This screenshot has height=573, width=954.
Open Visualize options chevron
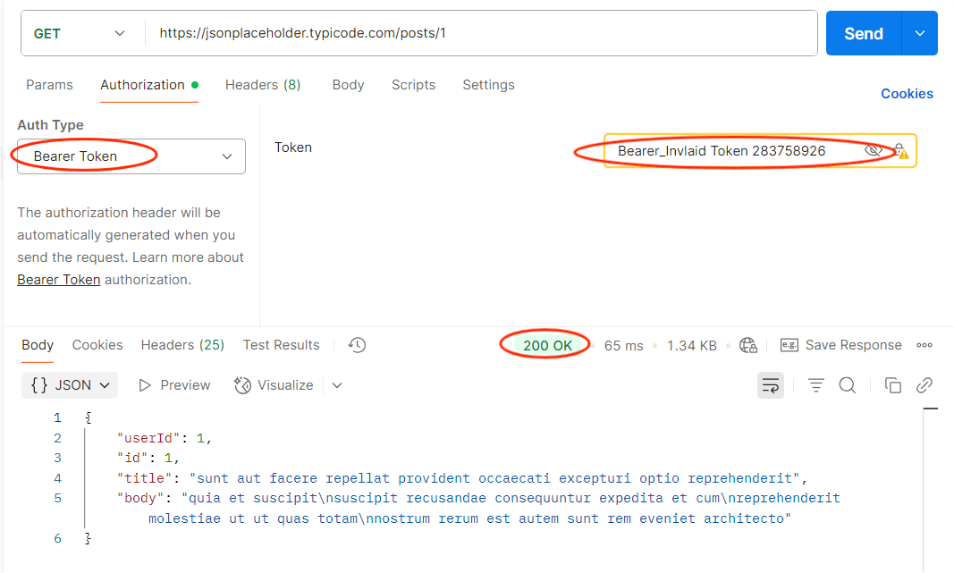pyautogui.click(x=337, y=384)
